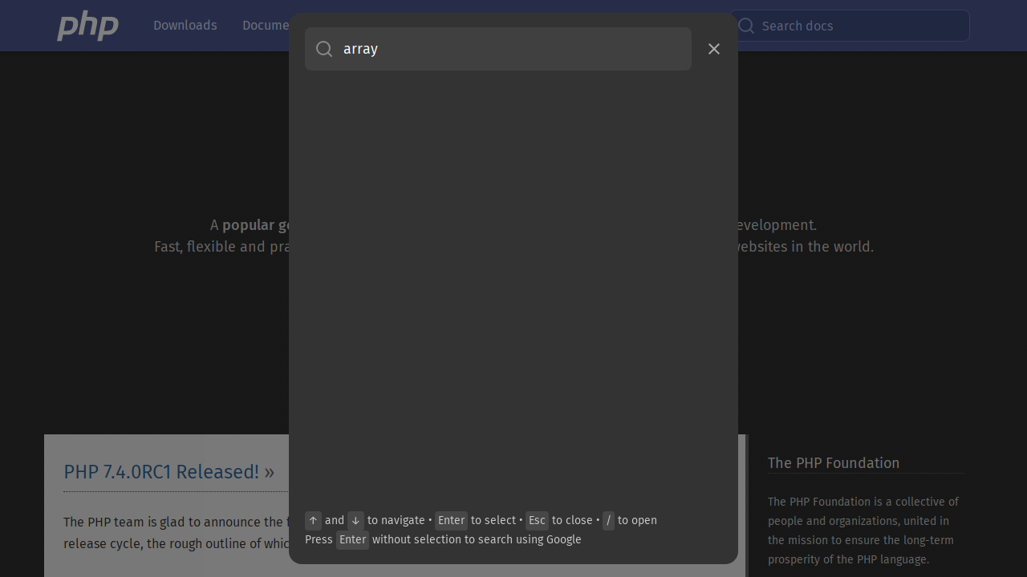Focus the Search docs field in header
Viewport: 1027px width, 577px height.
point(859,26)
